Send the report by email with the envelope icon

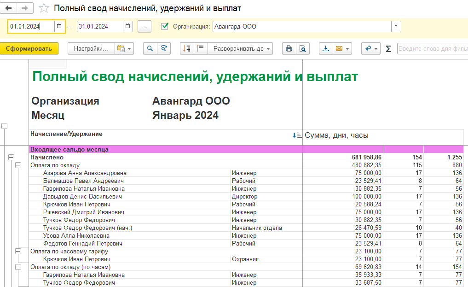(339, 48)
